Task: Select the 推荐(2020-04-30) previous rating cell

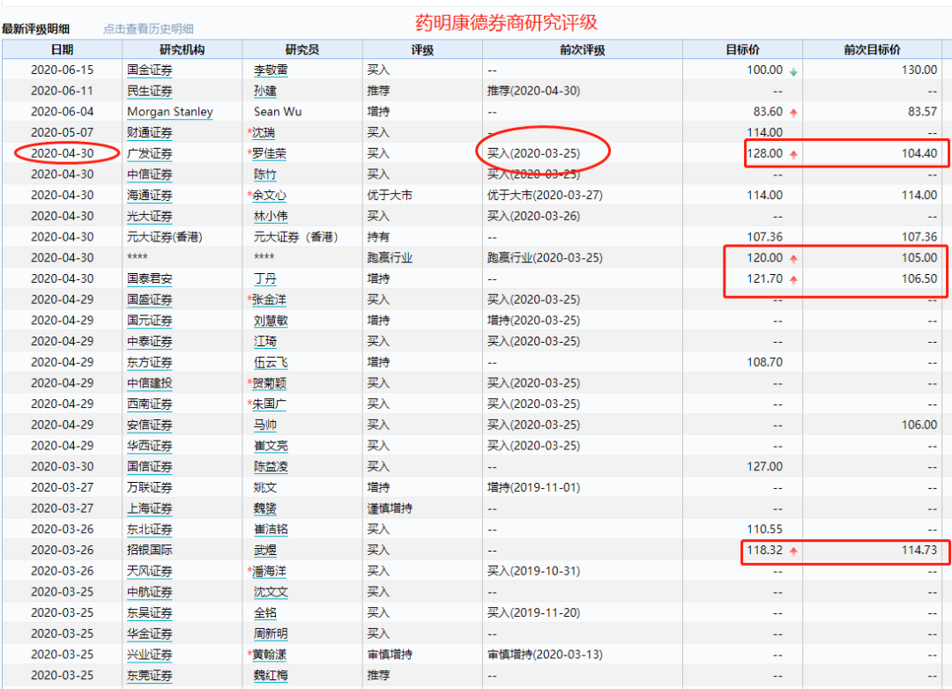Action: pyautogui.click(x=533, y=91)
